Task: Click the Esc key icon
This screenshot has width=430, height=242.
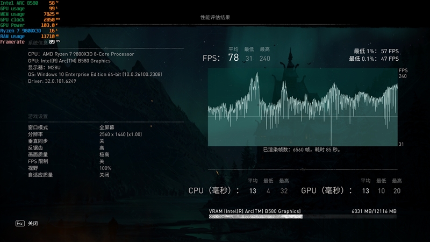Action: (x=20, y=224)
